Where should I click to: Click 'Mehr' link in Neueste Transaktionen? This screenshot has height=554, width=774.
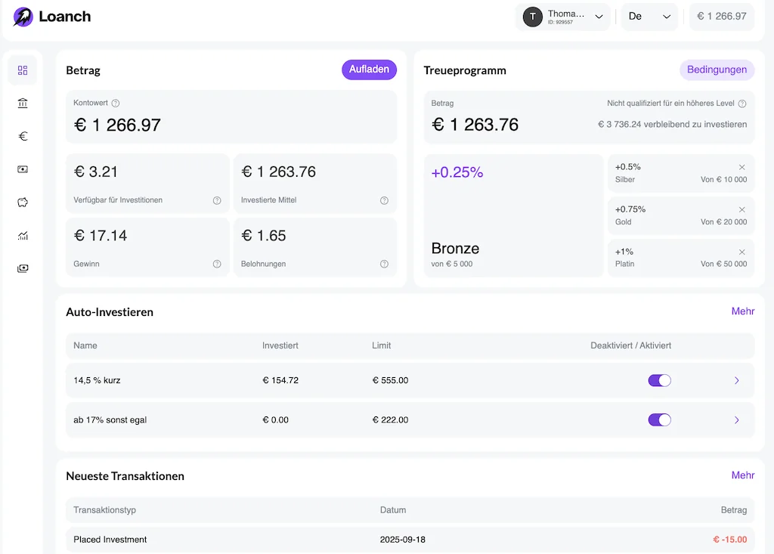[742, 475]
